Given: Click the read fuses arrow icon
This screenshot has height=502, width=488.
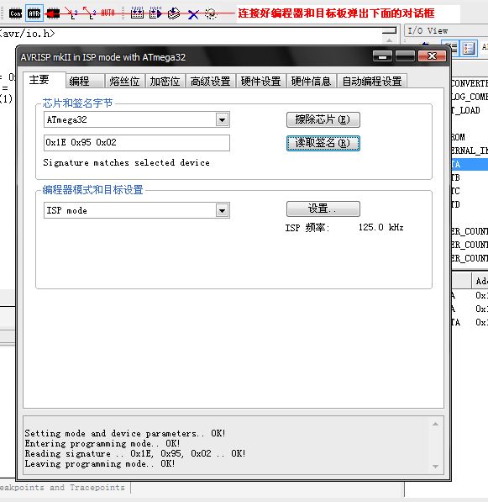Looking at the screenshot, I should point(90,13).
